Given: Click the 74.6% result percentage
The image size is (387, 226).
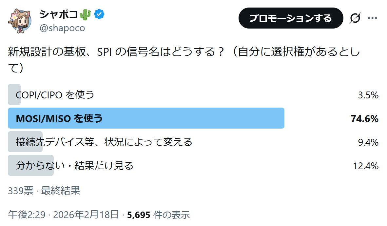Looking at the screenshot, I should pyautogui.click(x=365, y=118).
